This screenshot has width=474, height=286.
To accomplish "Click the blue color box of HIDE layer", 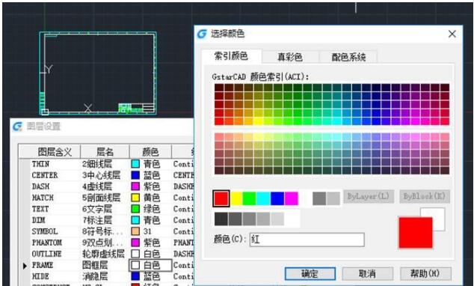I will (135, 276).
